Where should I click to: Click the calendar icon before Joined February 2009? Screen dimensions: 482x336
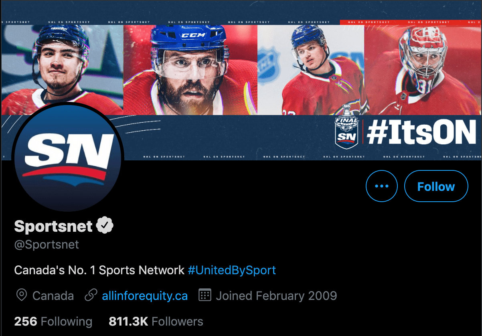click(x=205, y=296)
